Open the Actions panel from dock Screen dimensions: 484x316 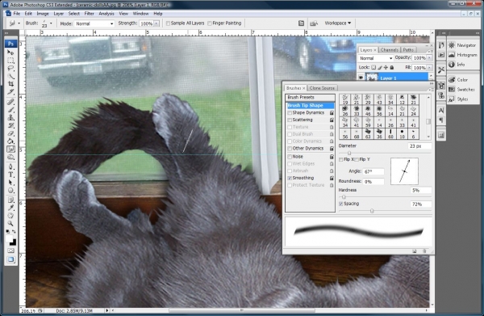pyautogui.click(x=441, y=55)
